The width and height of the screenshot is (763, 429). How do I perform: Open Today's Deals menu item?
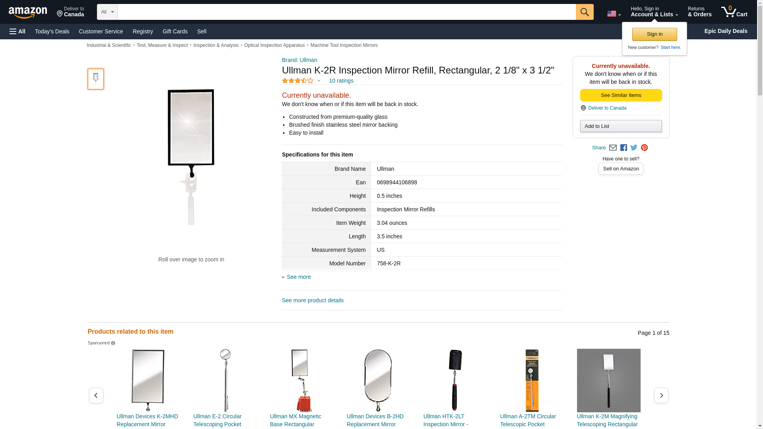click(x=52, y=31)
